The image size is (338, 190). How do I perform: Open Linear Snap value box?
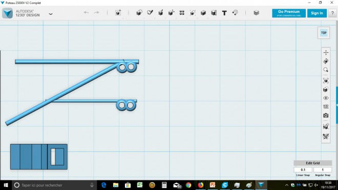tap(303, 170)
